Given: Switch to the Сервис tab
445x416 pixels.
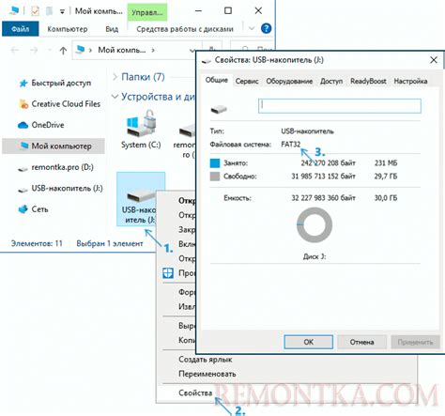Looking at the screenshot, I should point(247,81).
